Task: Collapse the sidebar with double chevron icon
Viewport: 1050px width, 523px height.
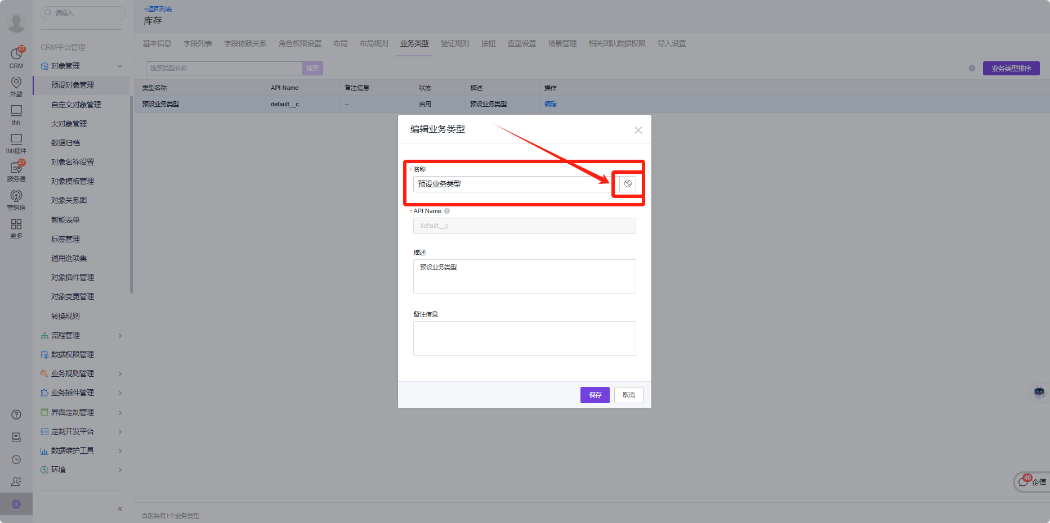Action: tap(120, 509)
